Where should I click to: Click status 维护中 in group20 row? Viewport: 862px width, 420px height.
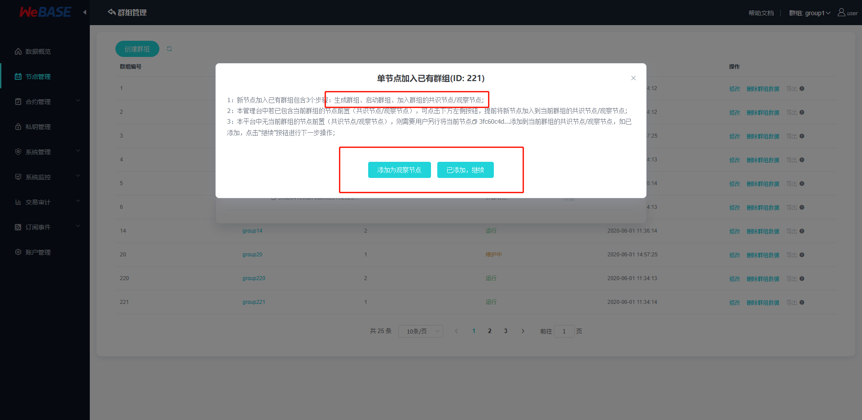click(x=494, y=255)
